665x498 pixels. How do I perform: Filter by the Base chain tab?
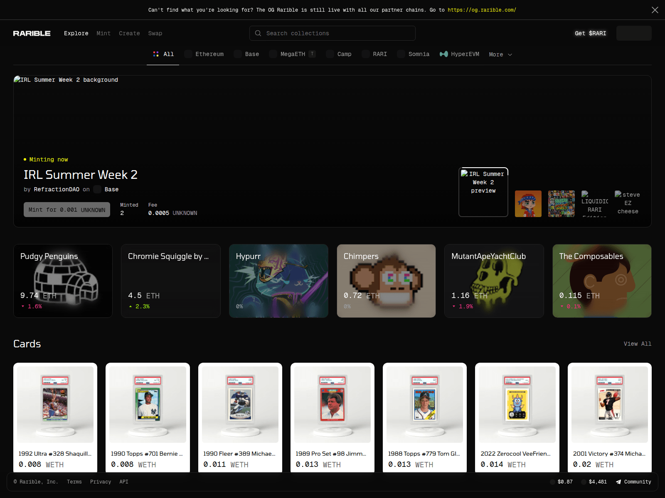[246, 54]
